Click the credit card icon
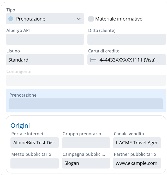This screenshot has width=167, height=175. pos(93,60)
